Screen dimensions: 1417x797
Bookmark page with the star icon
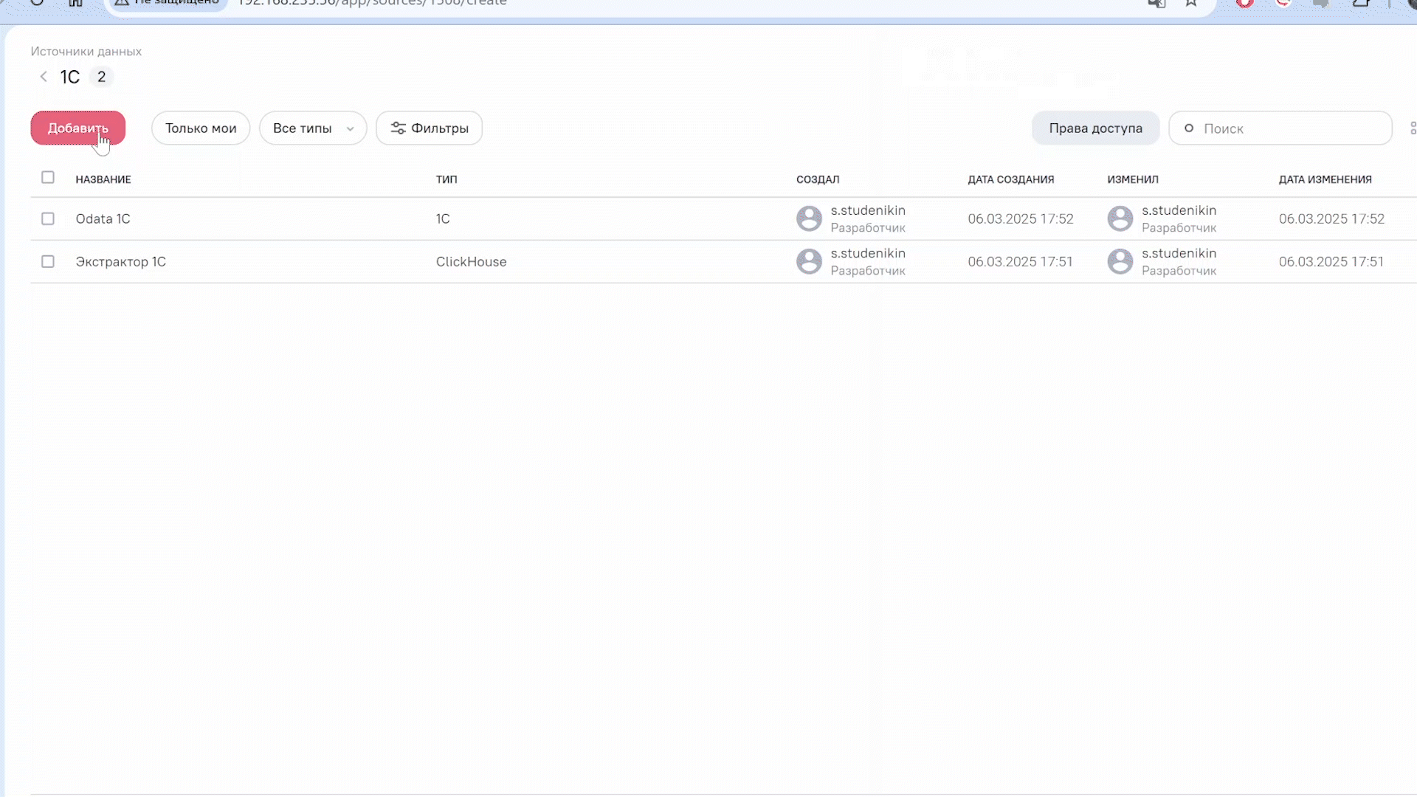[x=1191, y=4]
